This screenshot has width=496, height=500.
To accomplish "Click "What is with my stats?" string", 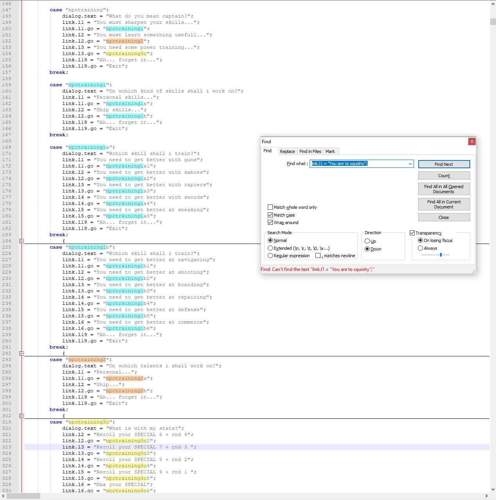I will pos(145,428).
